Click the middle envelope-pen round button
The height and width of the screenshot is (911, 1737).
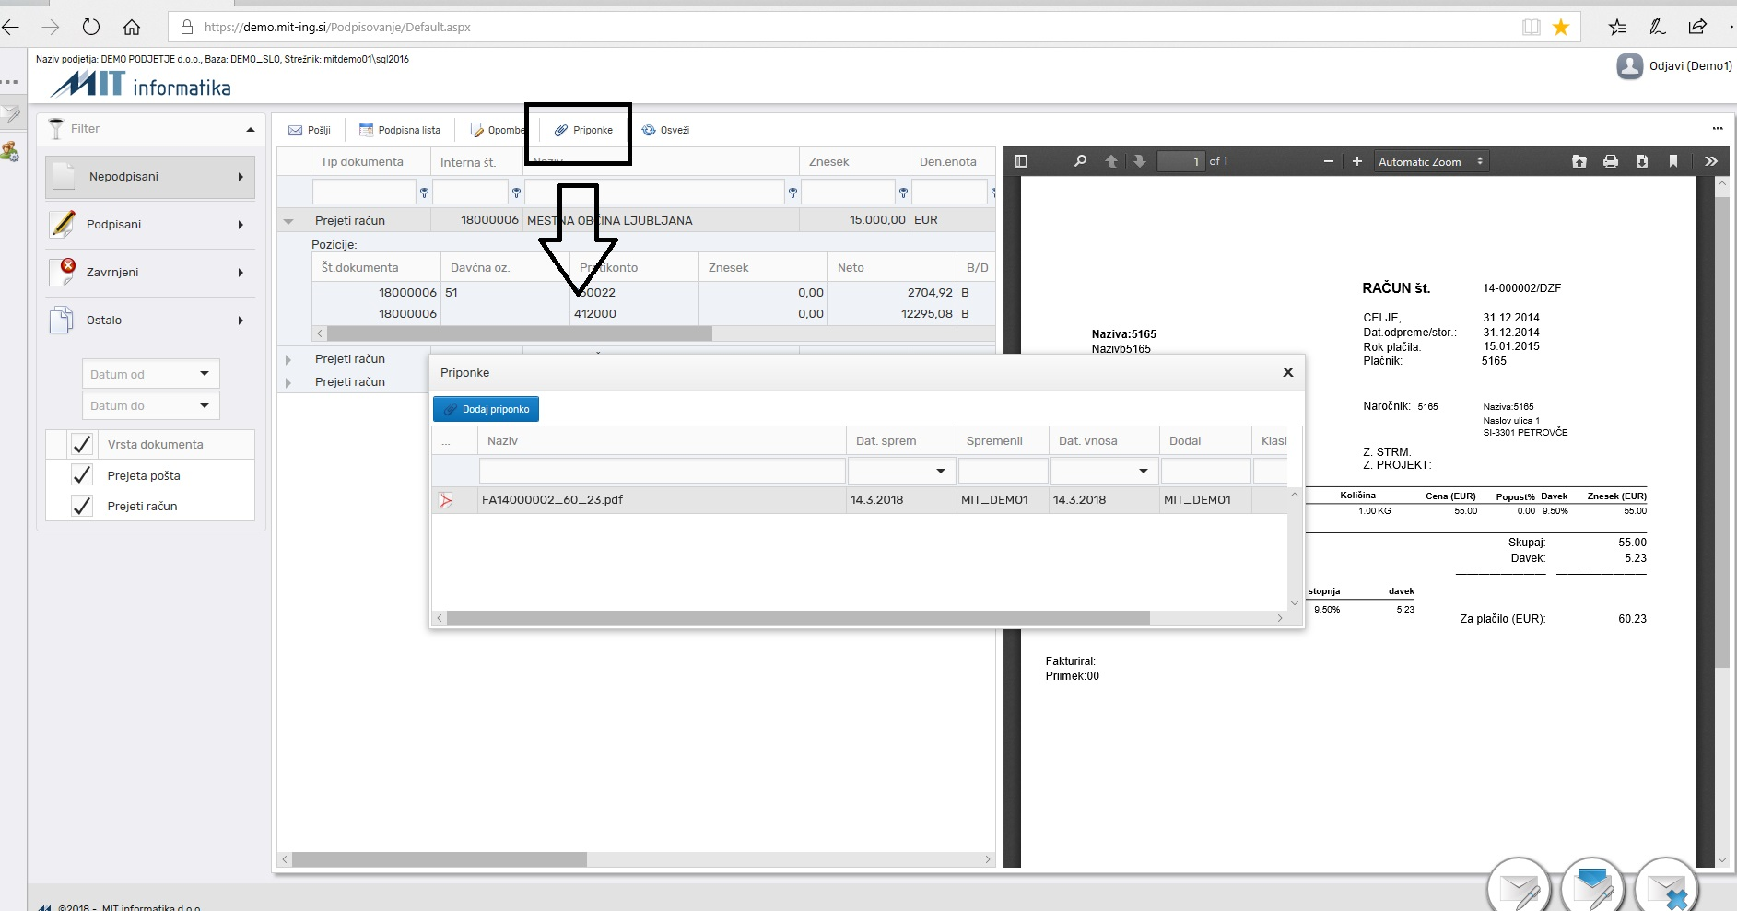(1593, 887)
